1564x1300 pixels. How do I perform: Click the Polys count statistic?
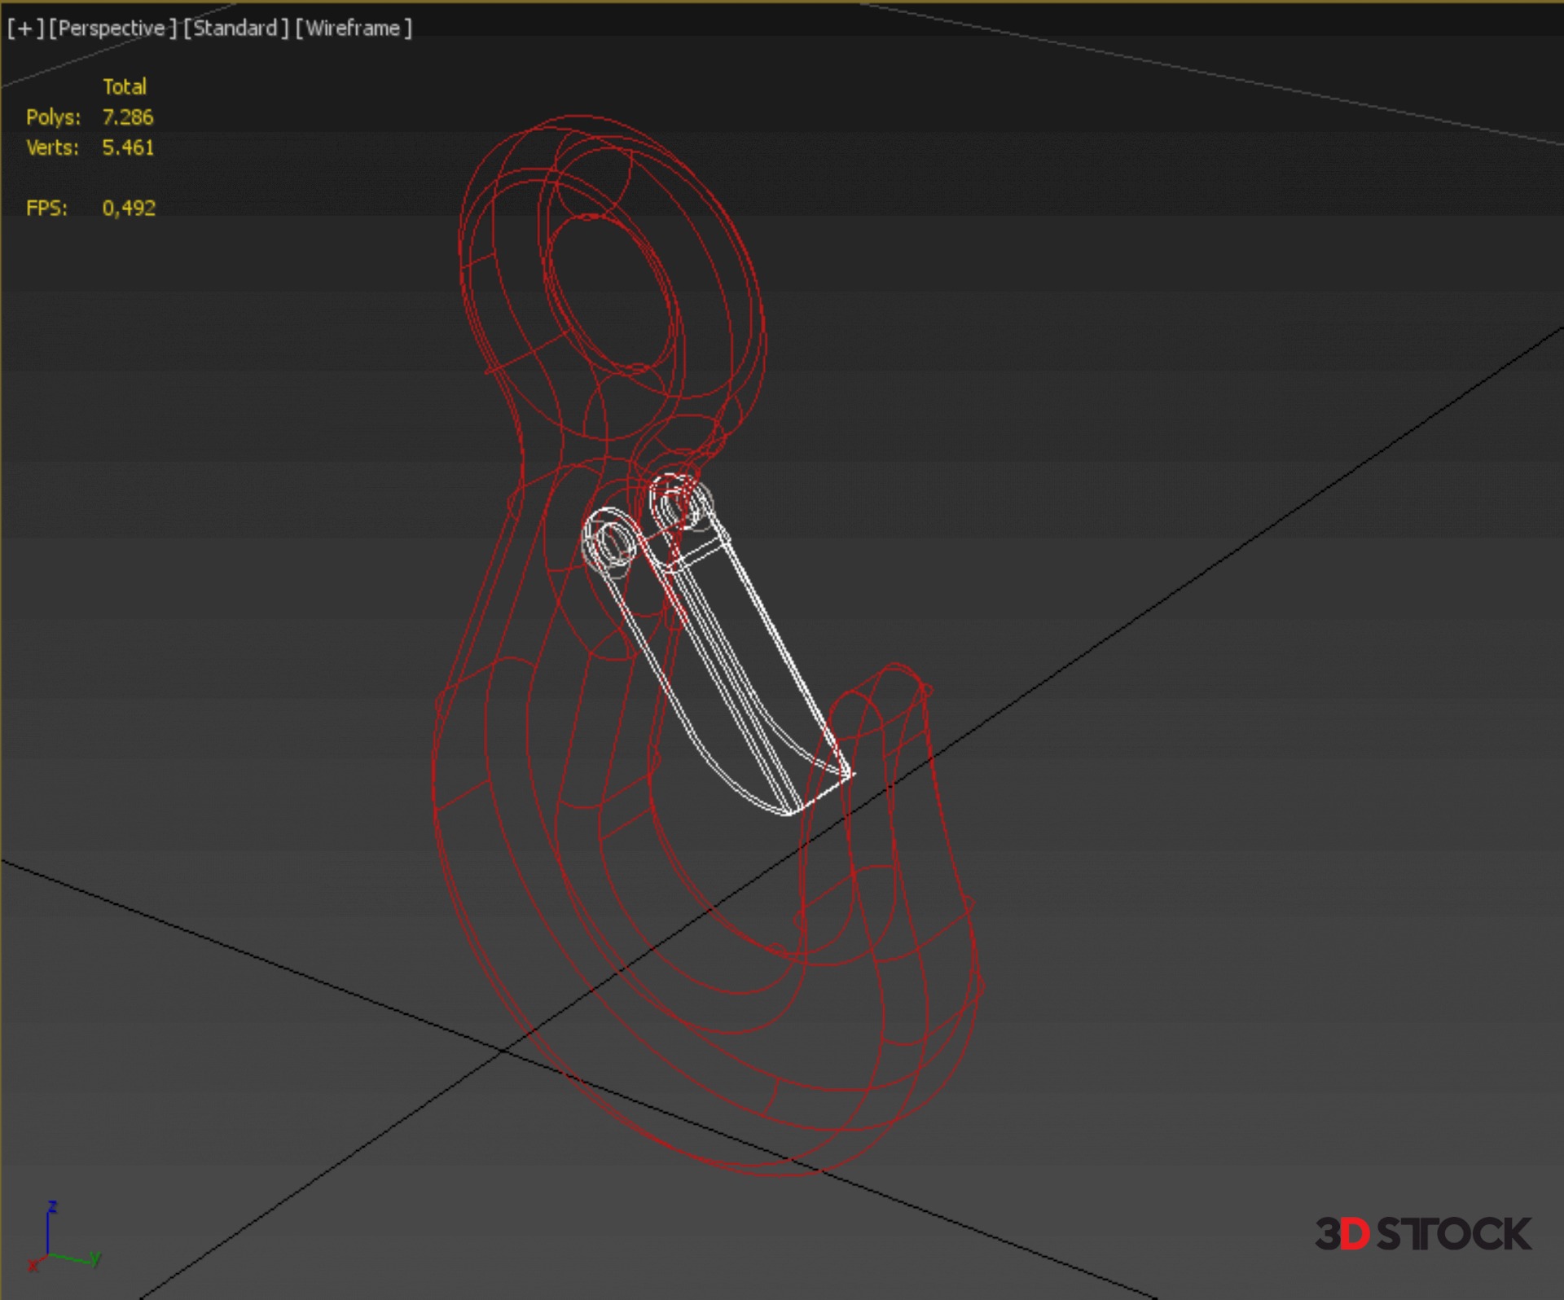[x=127, y=117]
